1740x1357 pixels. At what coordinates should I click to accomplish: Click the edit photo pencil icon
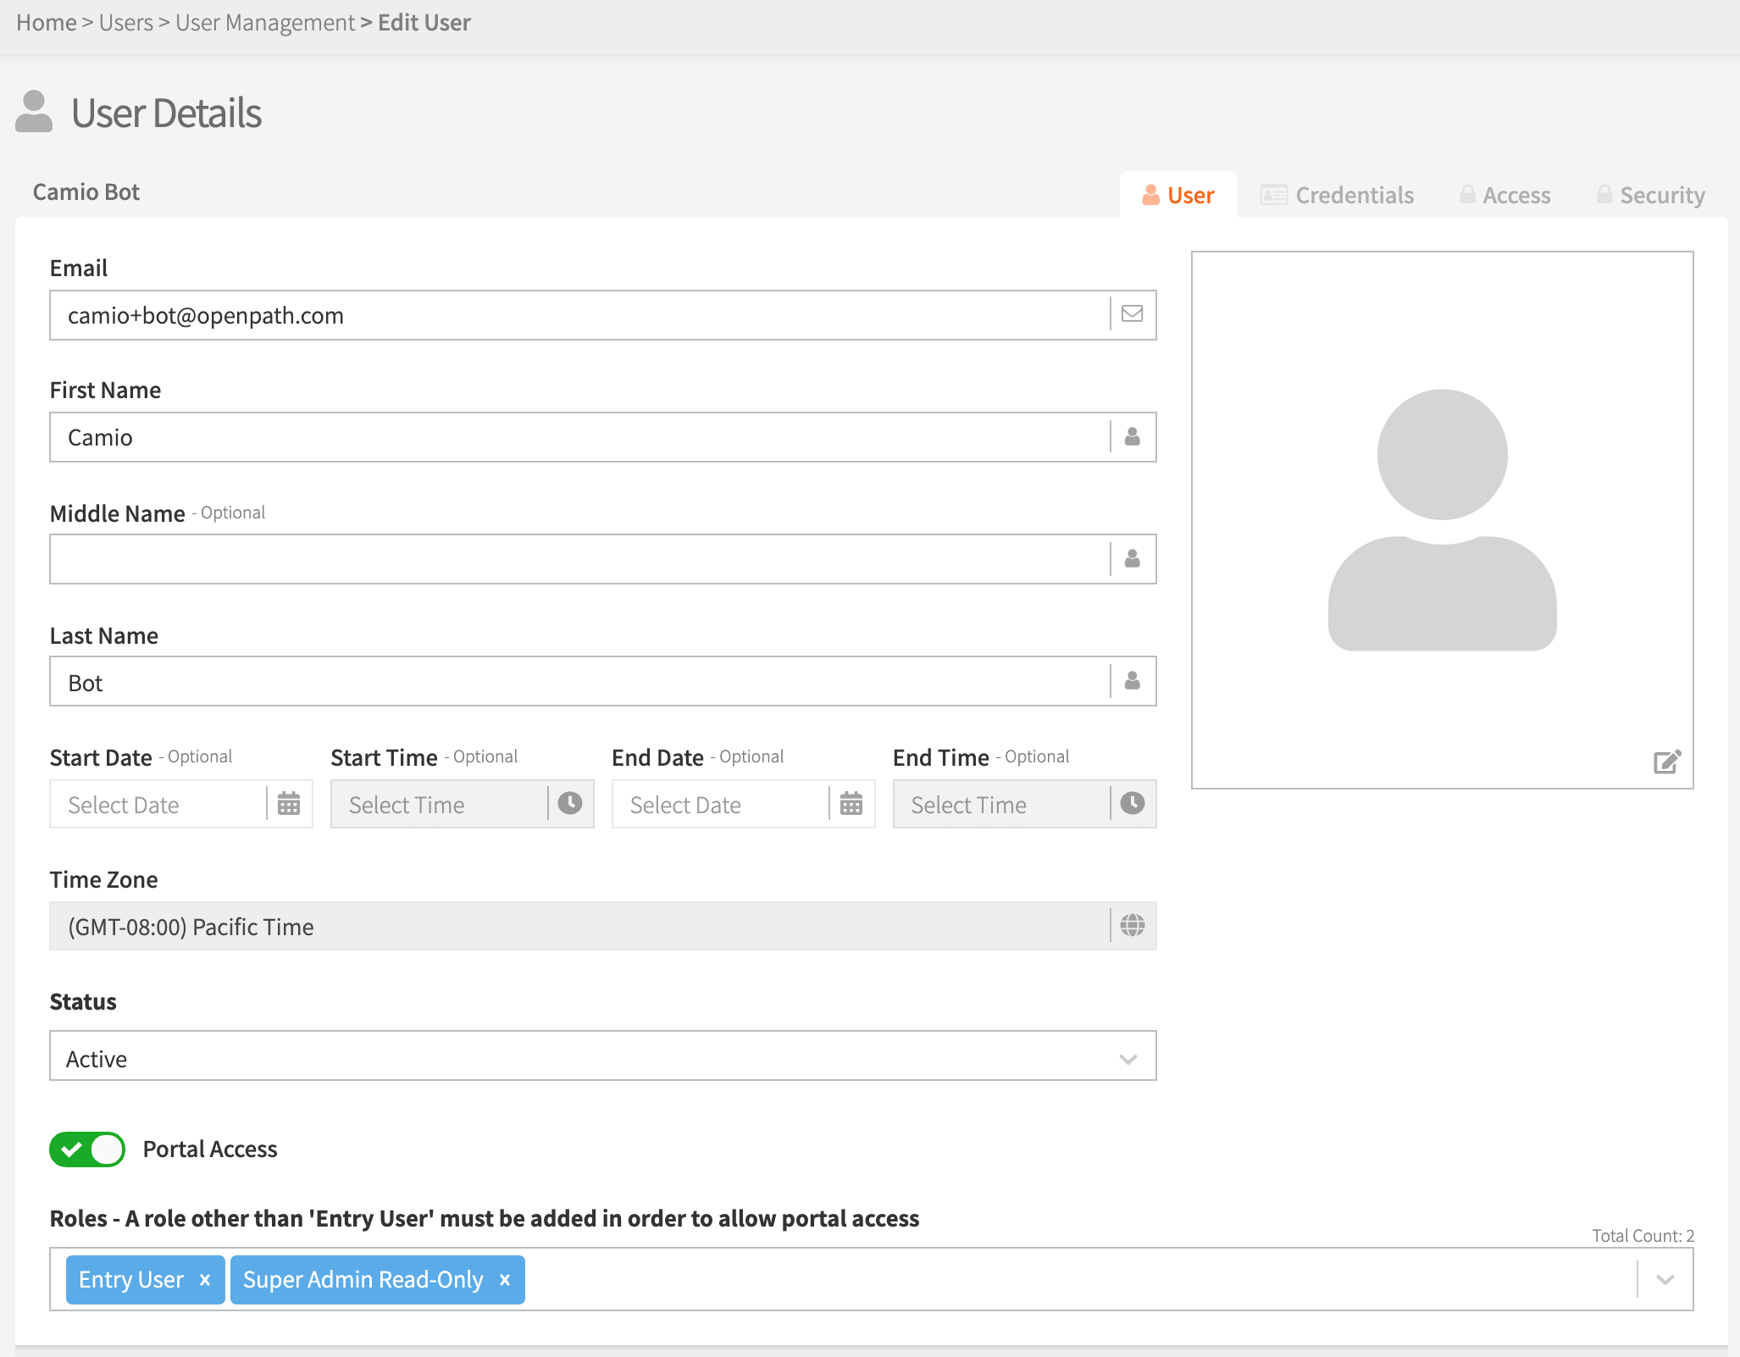click(x=1667, y=762)
